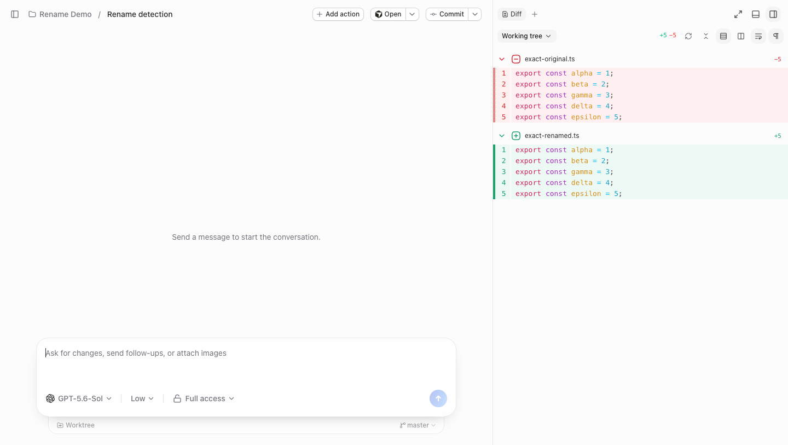788x445 pixels.
Task: Open the Working tree dropdown
Action: tap(526, 36)
